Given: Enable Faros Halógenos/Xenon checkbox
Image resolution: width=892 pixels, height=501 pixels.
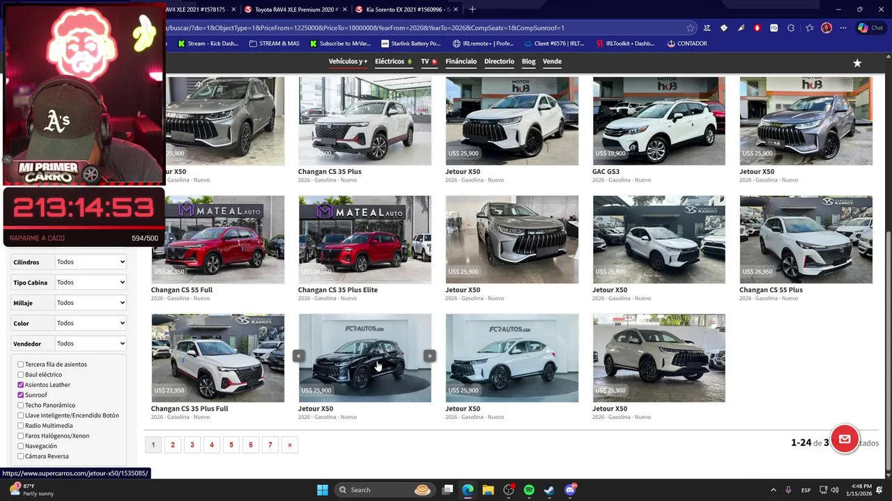Looking at the screenshot, I should [21, 436].
